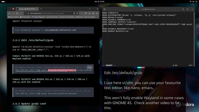
Task: Open the Save to Pocket icon
Action: 86,13
